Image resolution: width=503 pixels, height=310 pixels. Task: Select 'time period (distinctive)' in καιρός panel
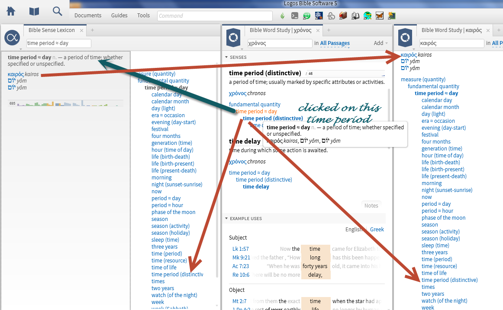click(x=449, y=280)
